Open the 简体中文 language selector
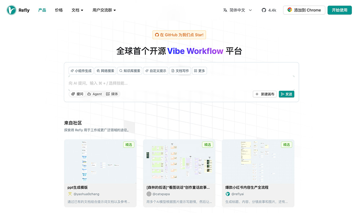This screenshot has width=361, height=213. click(238, 10)
